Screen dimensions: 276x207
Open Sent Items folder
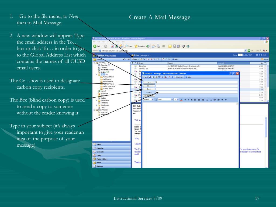click(x=103, y=103)
